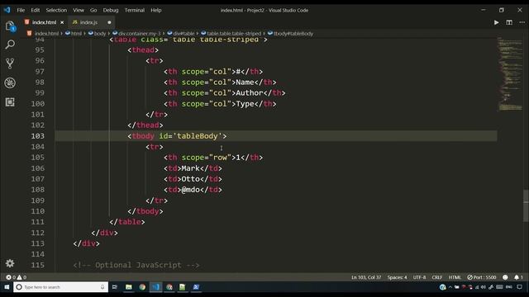Click the Otto text on line 107
The image size is (529, 297).
tap(191, 179)
